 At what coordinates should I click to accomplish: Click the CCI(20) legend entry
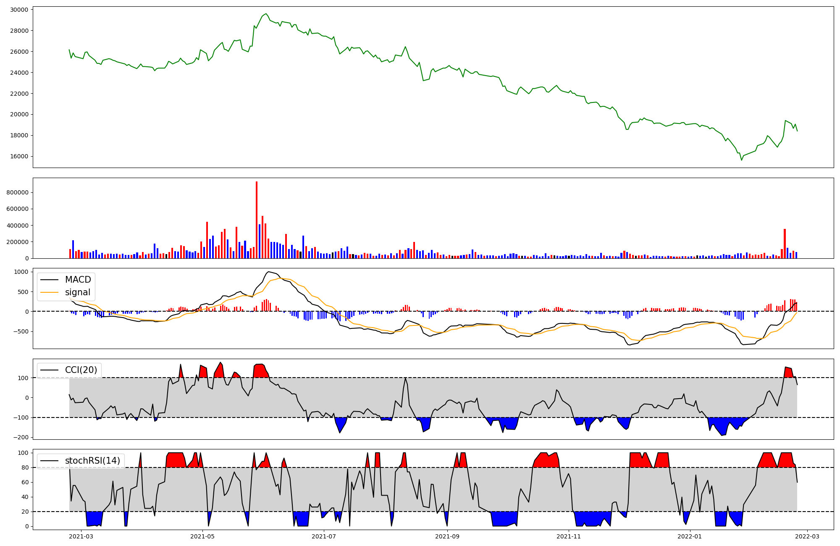coord(81,370)
